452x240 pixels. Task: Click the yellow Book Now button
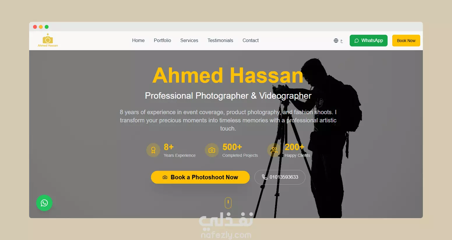point(406,41)
